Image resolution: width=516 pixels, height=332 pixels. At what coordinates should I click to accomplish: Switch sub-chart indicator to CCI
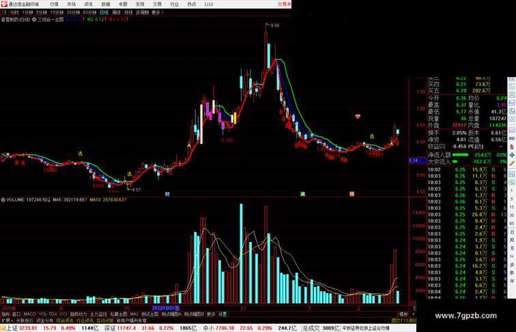(63, 314)
